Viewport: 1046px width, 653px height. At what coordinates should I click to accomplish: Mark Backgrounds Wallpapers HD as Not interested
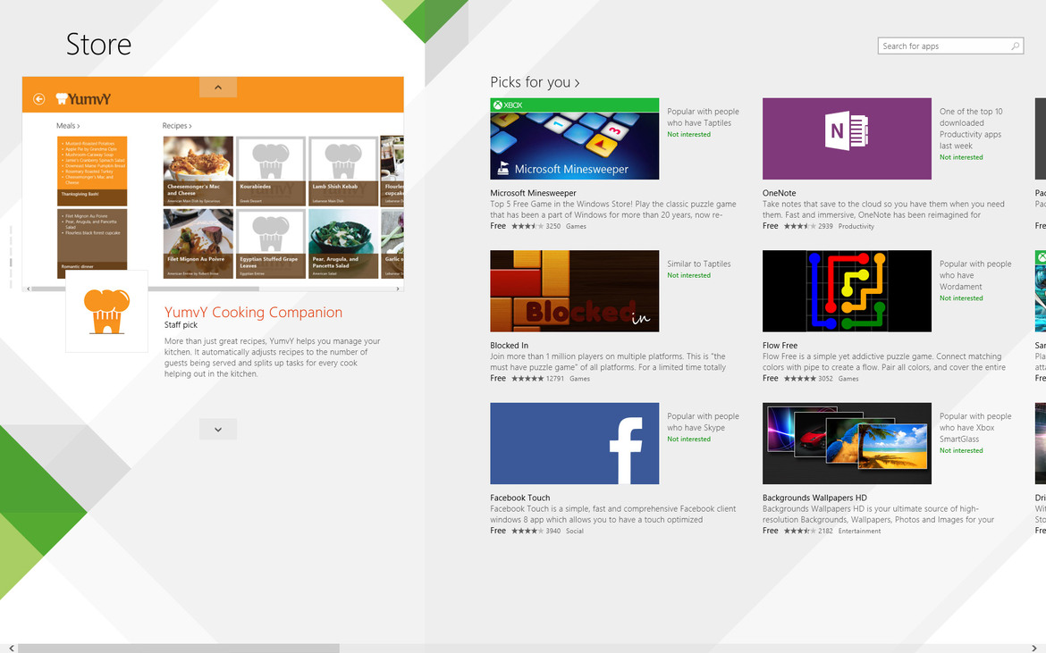point(960,450)
